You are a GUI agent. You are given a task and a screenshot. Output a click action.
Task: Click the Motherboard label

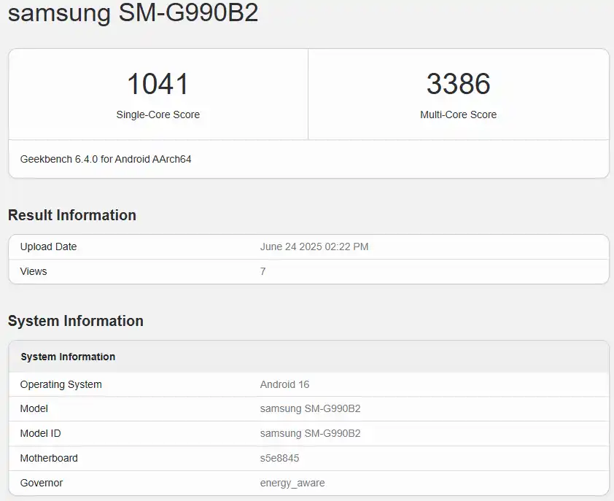point(49,458)
